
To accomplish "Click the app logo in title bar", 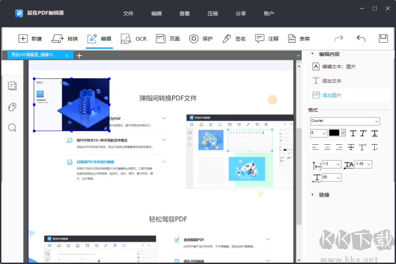I will tap(19, 13).
